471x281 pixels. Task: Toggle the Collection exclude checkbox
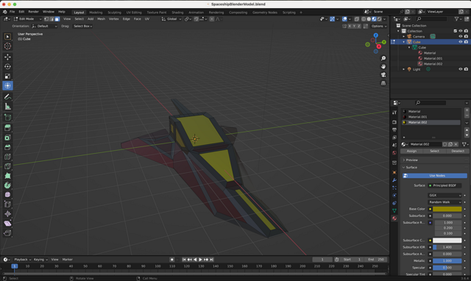tap(455, 31)
